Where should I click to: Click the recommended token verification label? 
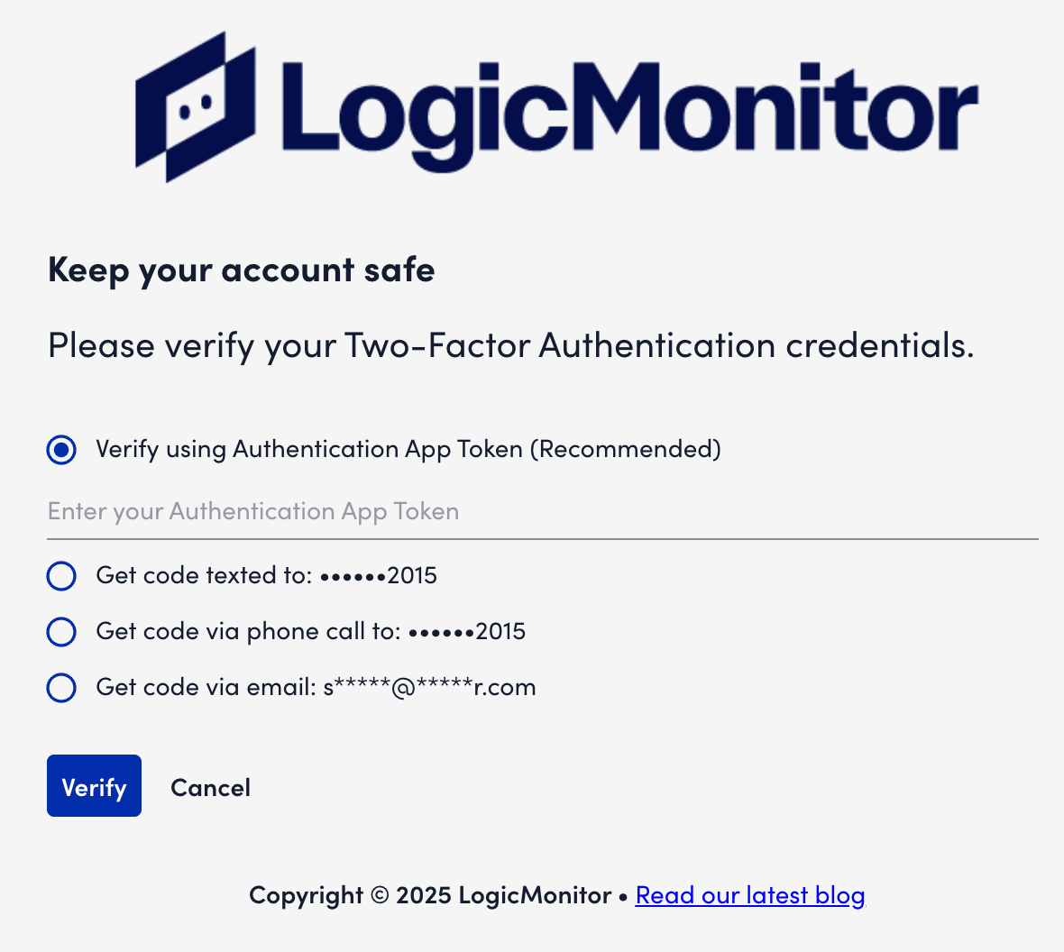[x=408, y=449]
